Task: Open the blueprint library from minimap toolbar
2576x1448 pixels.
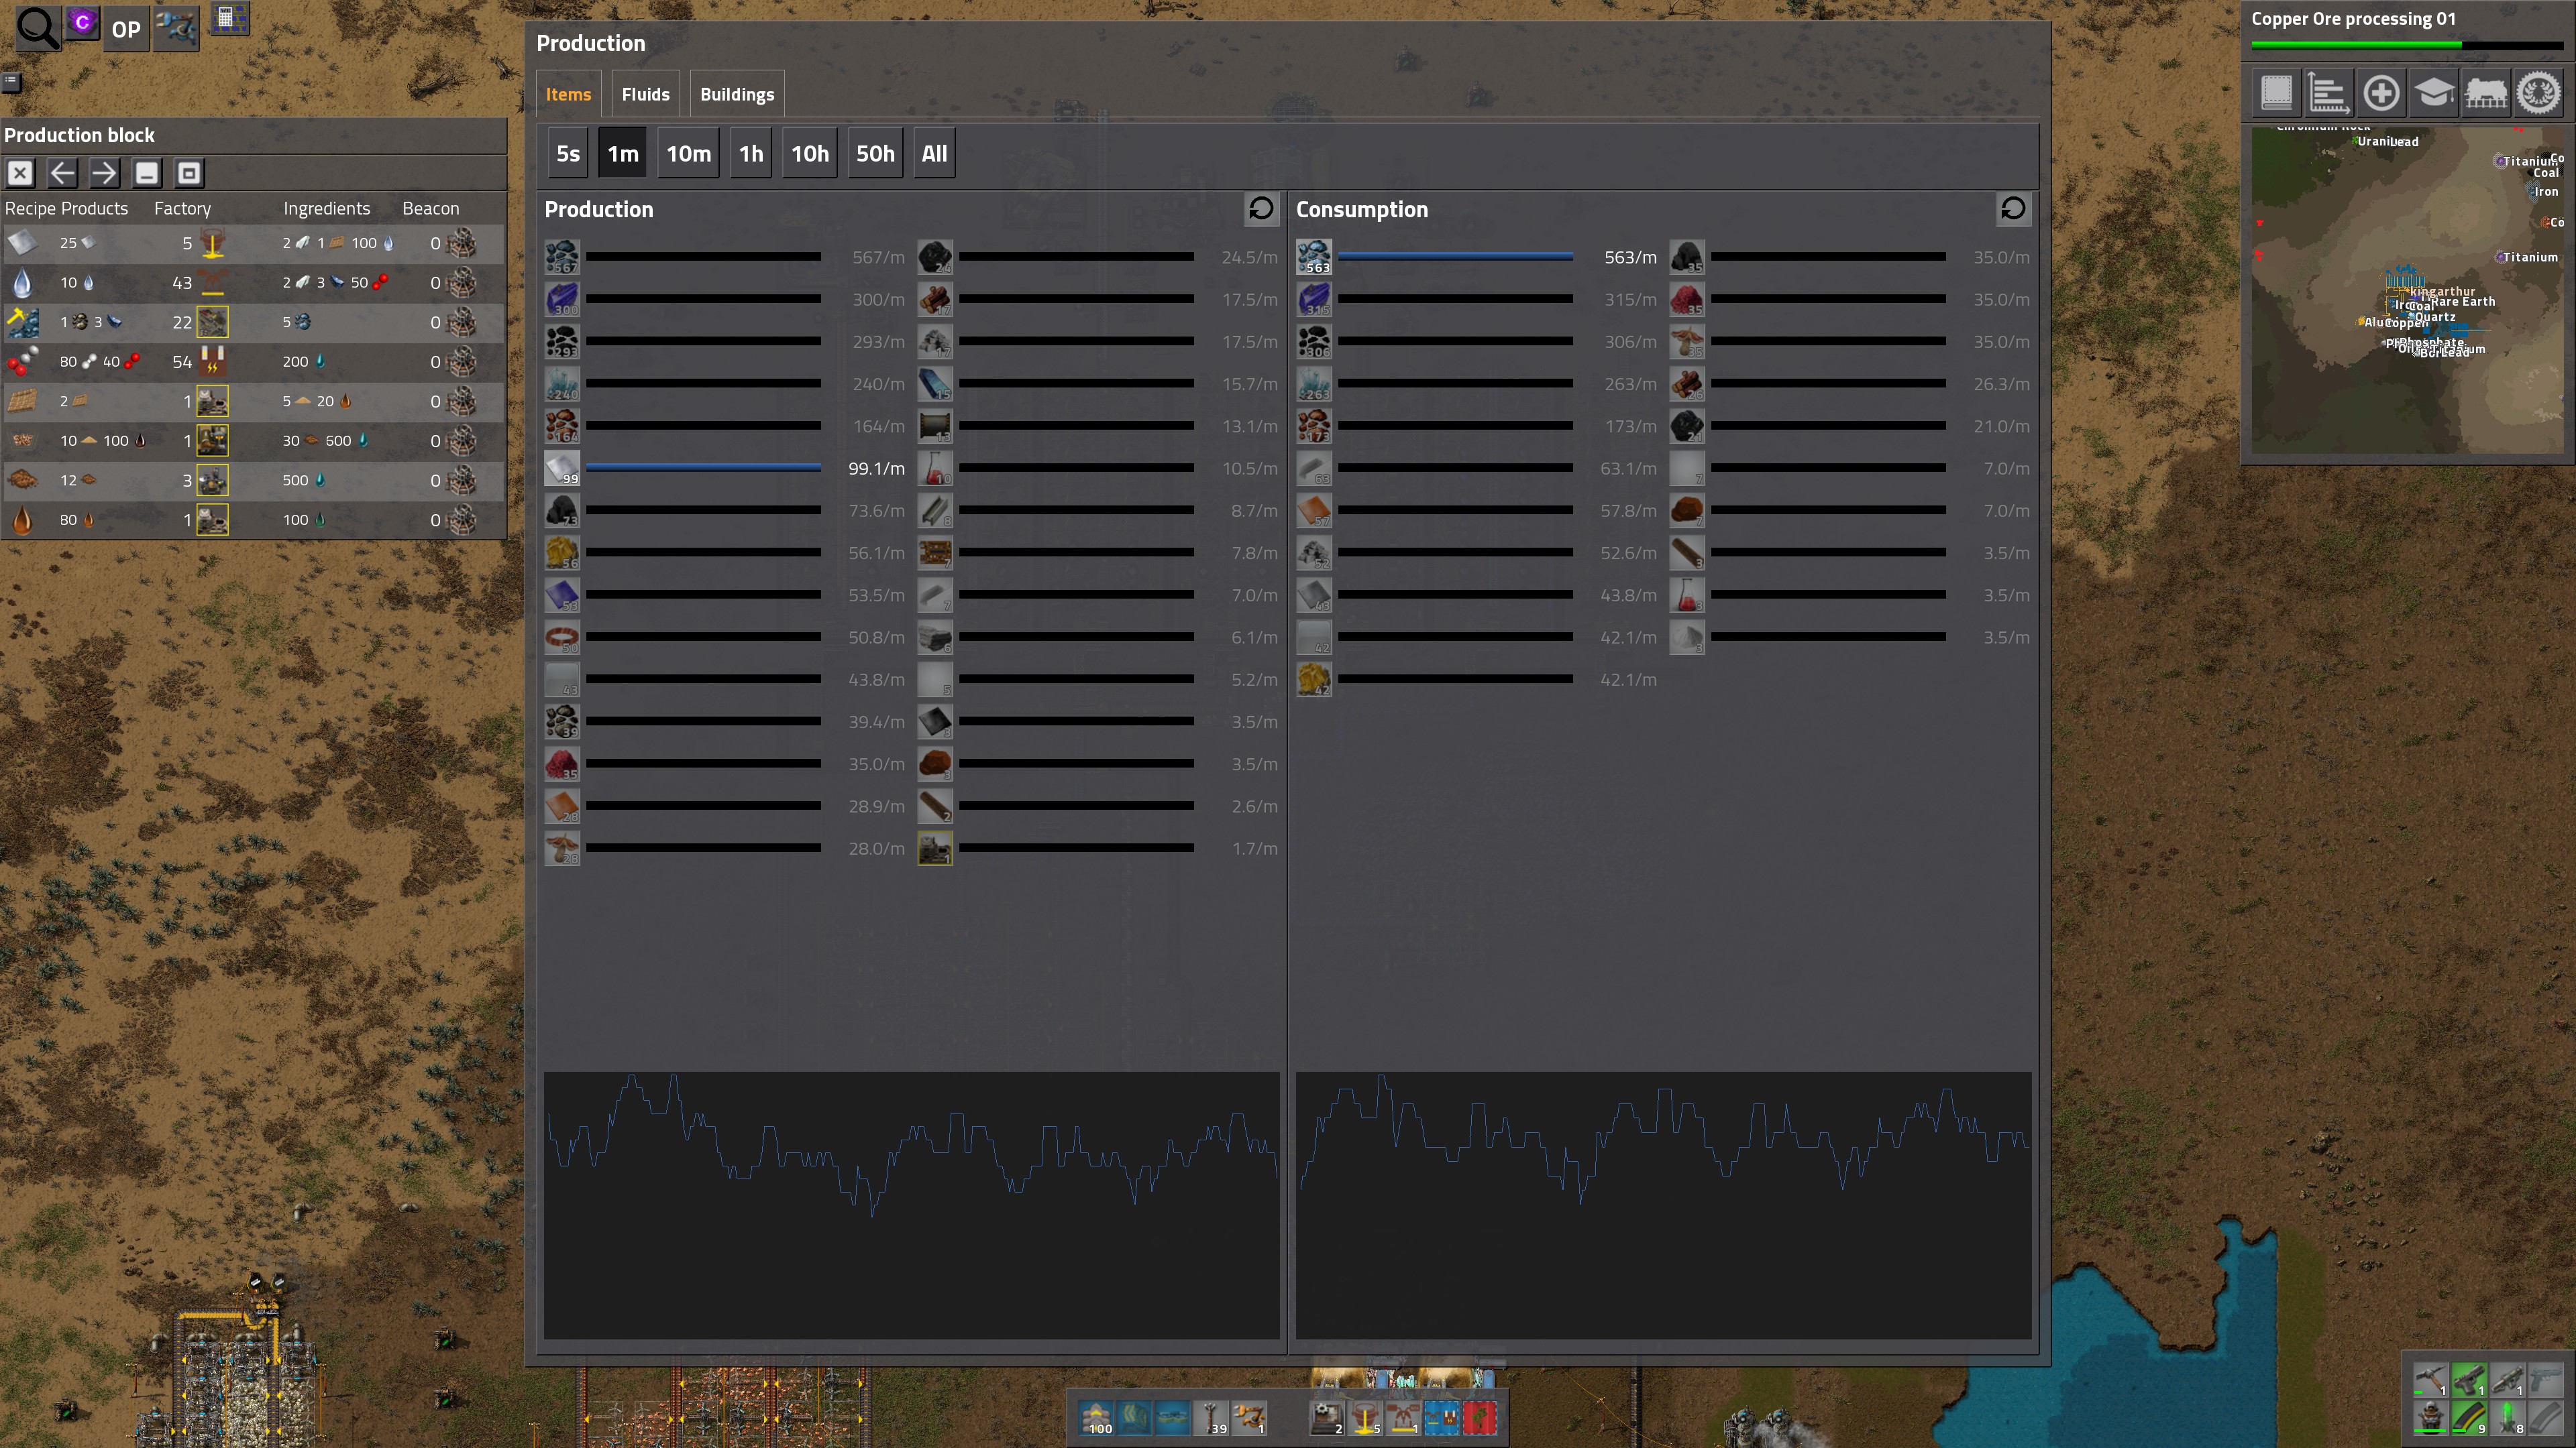Action: [2277, 93]
